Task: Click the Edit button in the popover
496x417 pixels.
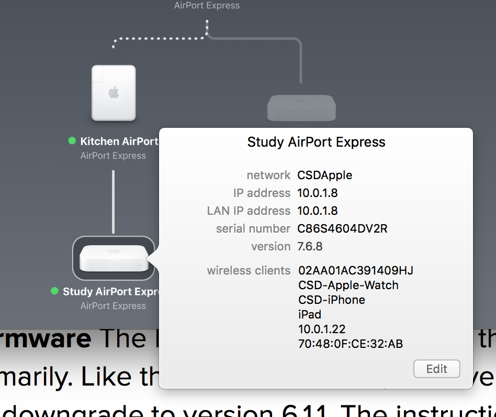Action: click(436, 369)
